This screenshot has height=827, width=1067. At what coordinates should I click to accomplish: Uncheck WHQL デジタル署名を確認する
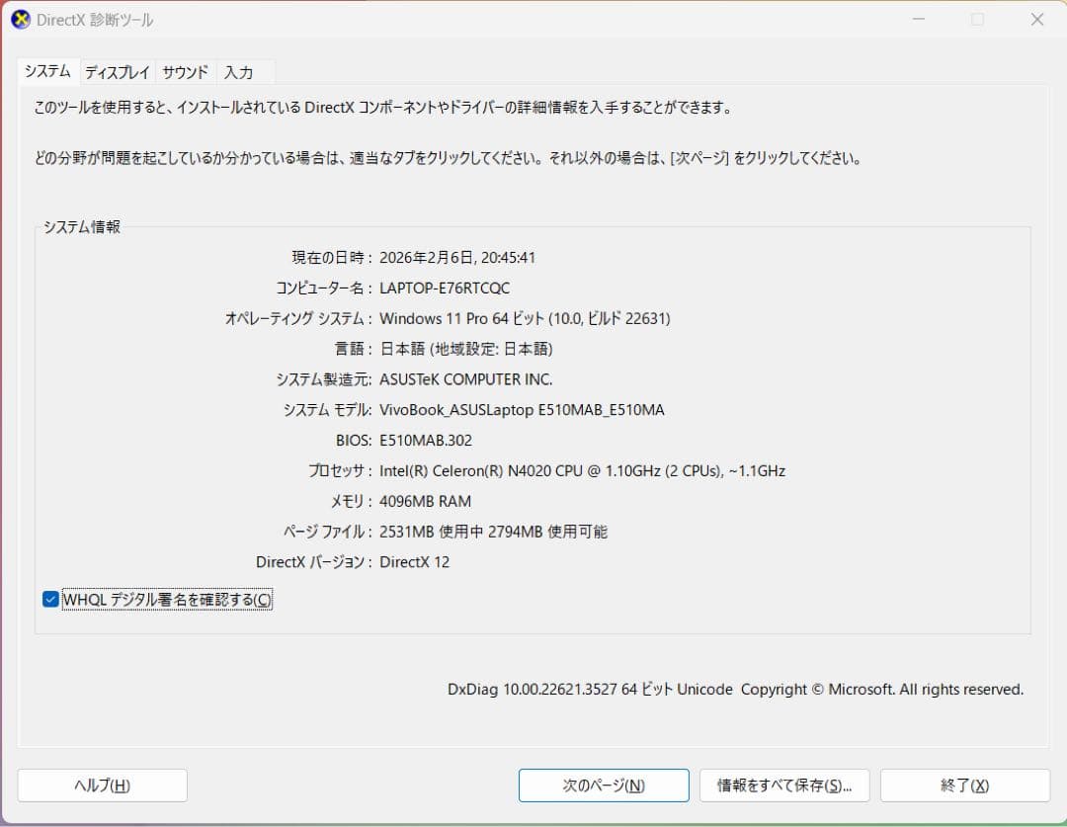[49, 599]
